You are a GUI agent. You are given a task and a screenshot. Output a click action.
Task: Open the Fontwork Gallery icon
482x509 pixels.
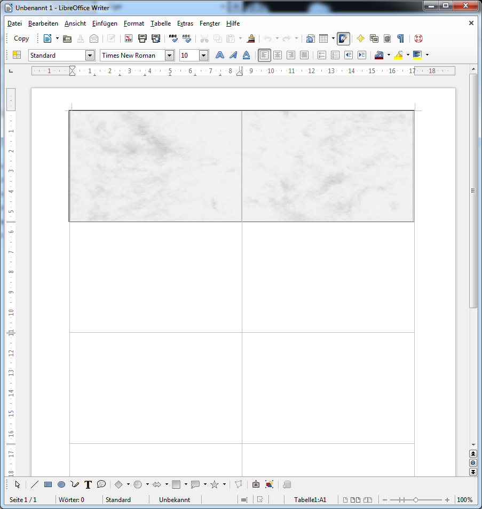[x=256, y=484]
